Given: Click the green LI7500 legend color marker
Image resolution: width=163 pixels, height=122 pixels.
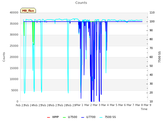Looking at the screenshot, I should [64, 117].
